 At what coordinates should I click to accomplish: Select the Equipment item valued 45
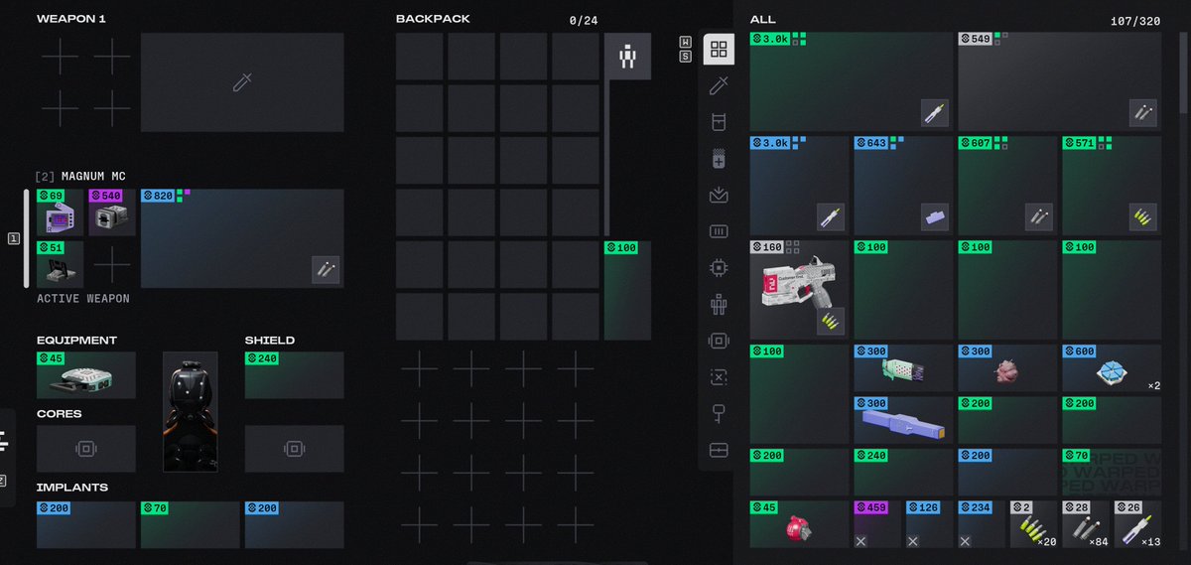(86, 375)
